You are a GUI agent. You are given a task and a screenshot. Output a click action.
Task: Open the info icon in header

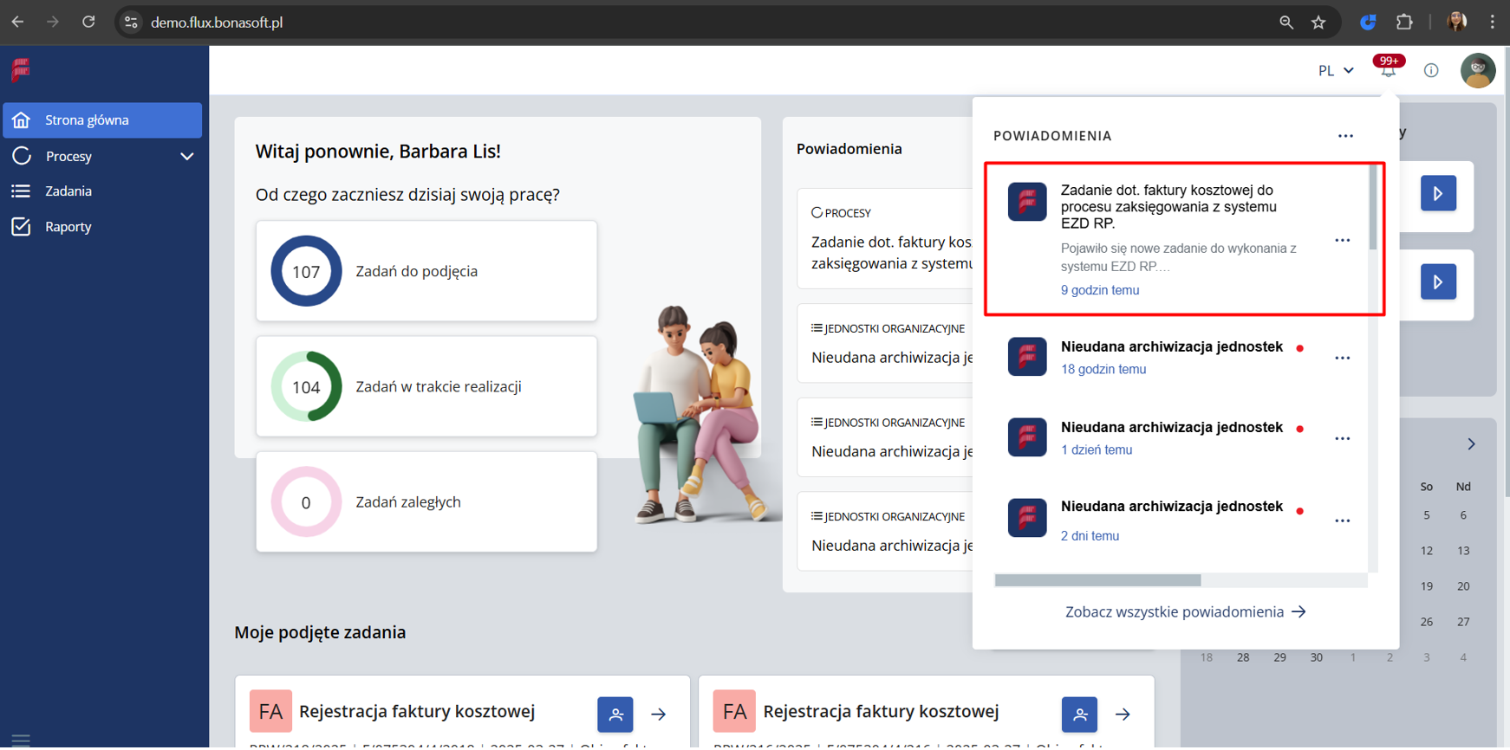1431,70
